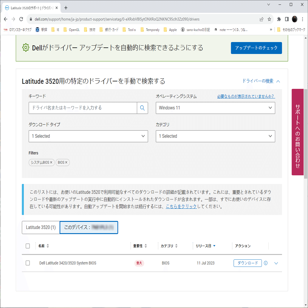Image resolution: width=308 pixels, height=308 pixels.
Task: Click the browser extensions puzzle icon
Action: tap(278, 18)
